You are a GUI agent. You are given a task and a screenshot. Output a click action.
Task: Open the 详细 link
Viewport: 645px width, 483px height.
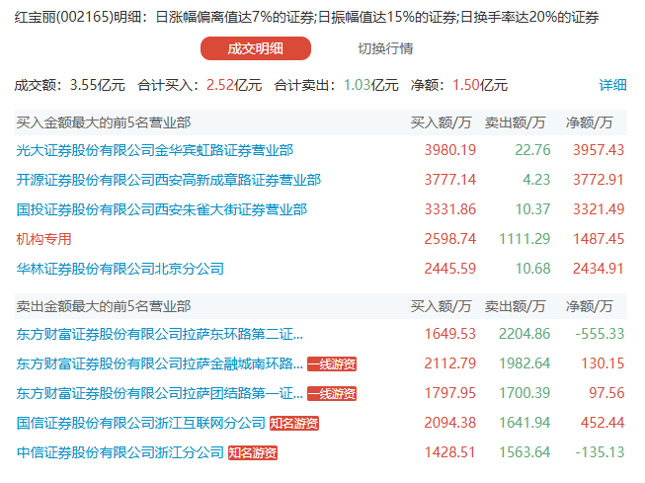coord(612,85)
